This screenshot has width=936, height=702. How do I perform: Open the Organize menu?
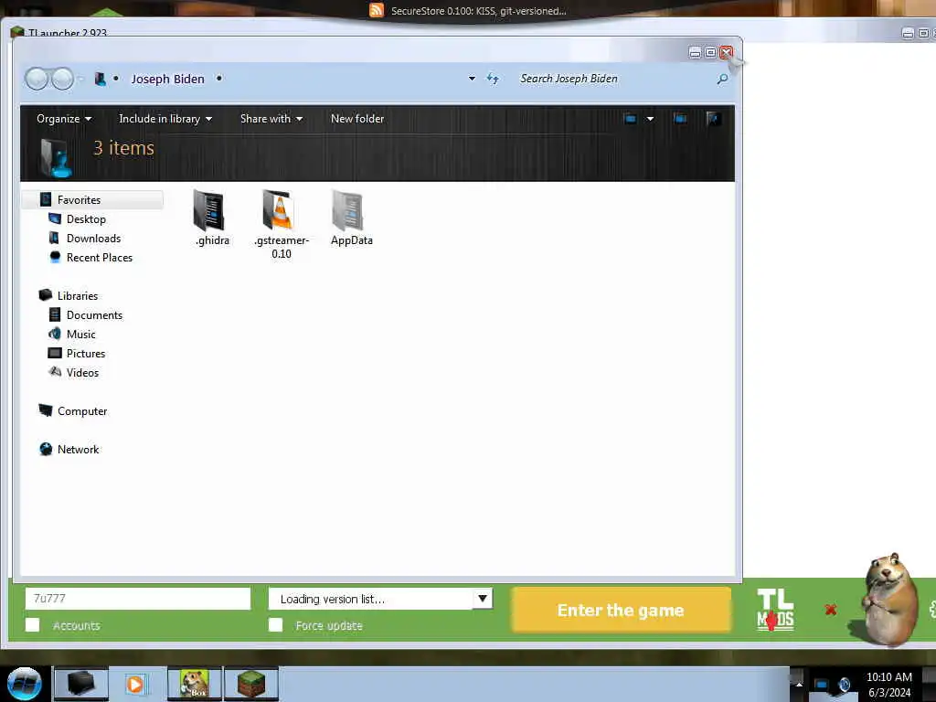64,119
